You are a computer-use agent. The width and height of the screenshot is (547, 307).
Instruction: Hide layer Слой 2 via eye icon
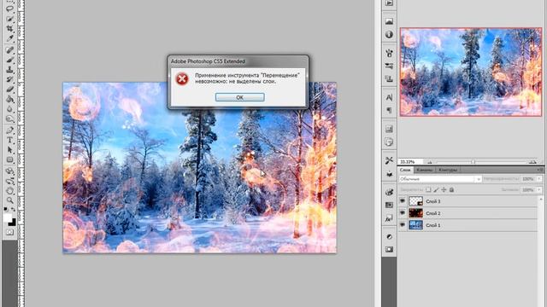click(403, 213)
